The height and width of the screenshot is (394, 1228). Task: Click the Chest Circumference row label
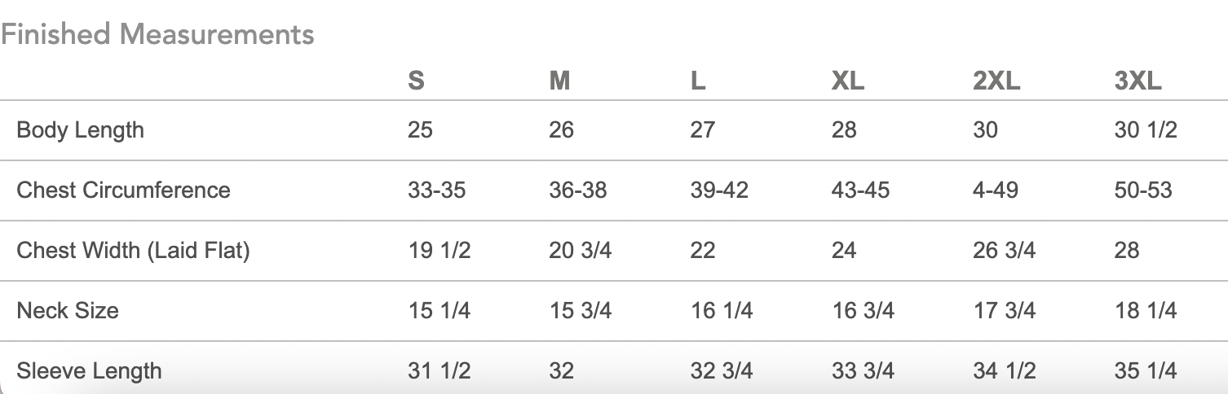(x=123, y=190)
